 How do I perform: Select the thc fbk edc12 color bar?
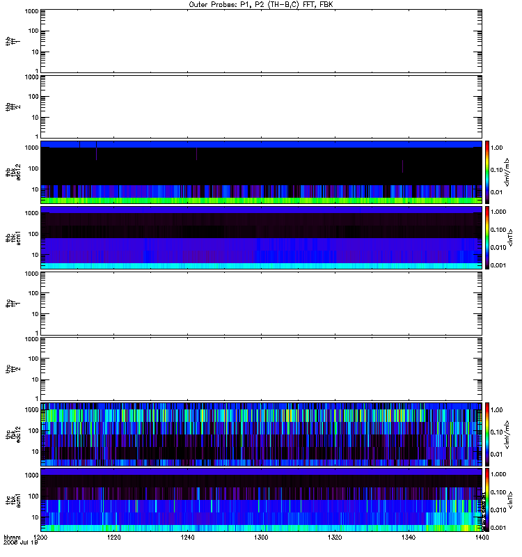487,434
